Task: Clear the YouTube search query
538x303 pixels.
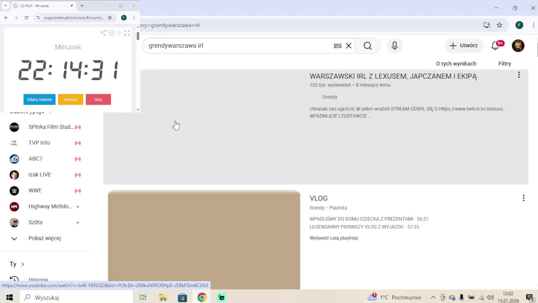Action: point(348,46)
